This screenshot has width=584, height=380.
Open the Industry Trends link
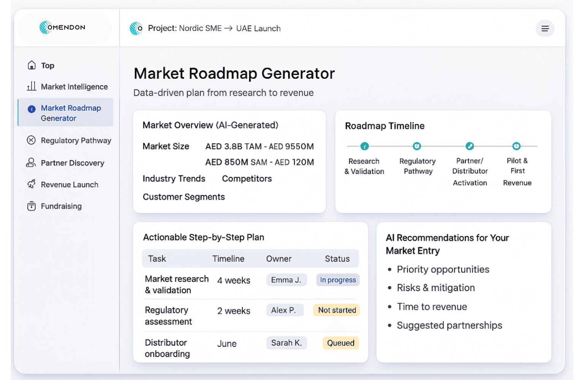point(174,179)
